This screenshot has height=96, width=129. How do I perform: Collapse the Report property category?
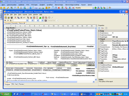click(99, 39)
